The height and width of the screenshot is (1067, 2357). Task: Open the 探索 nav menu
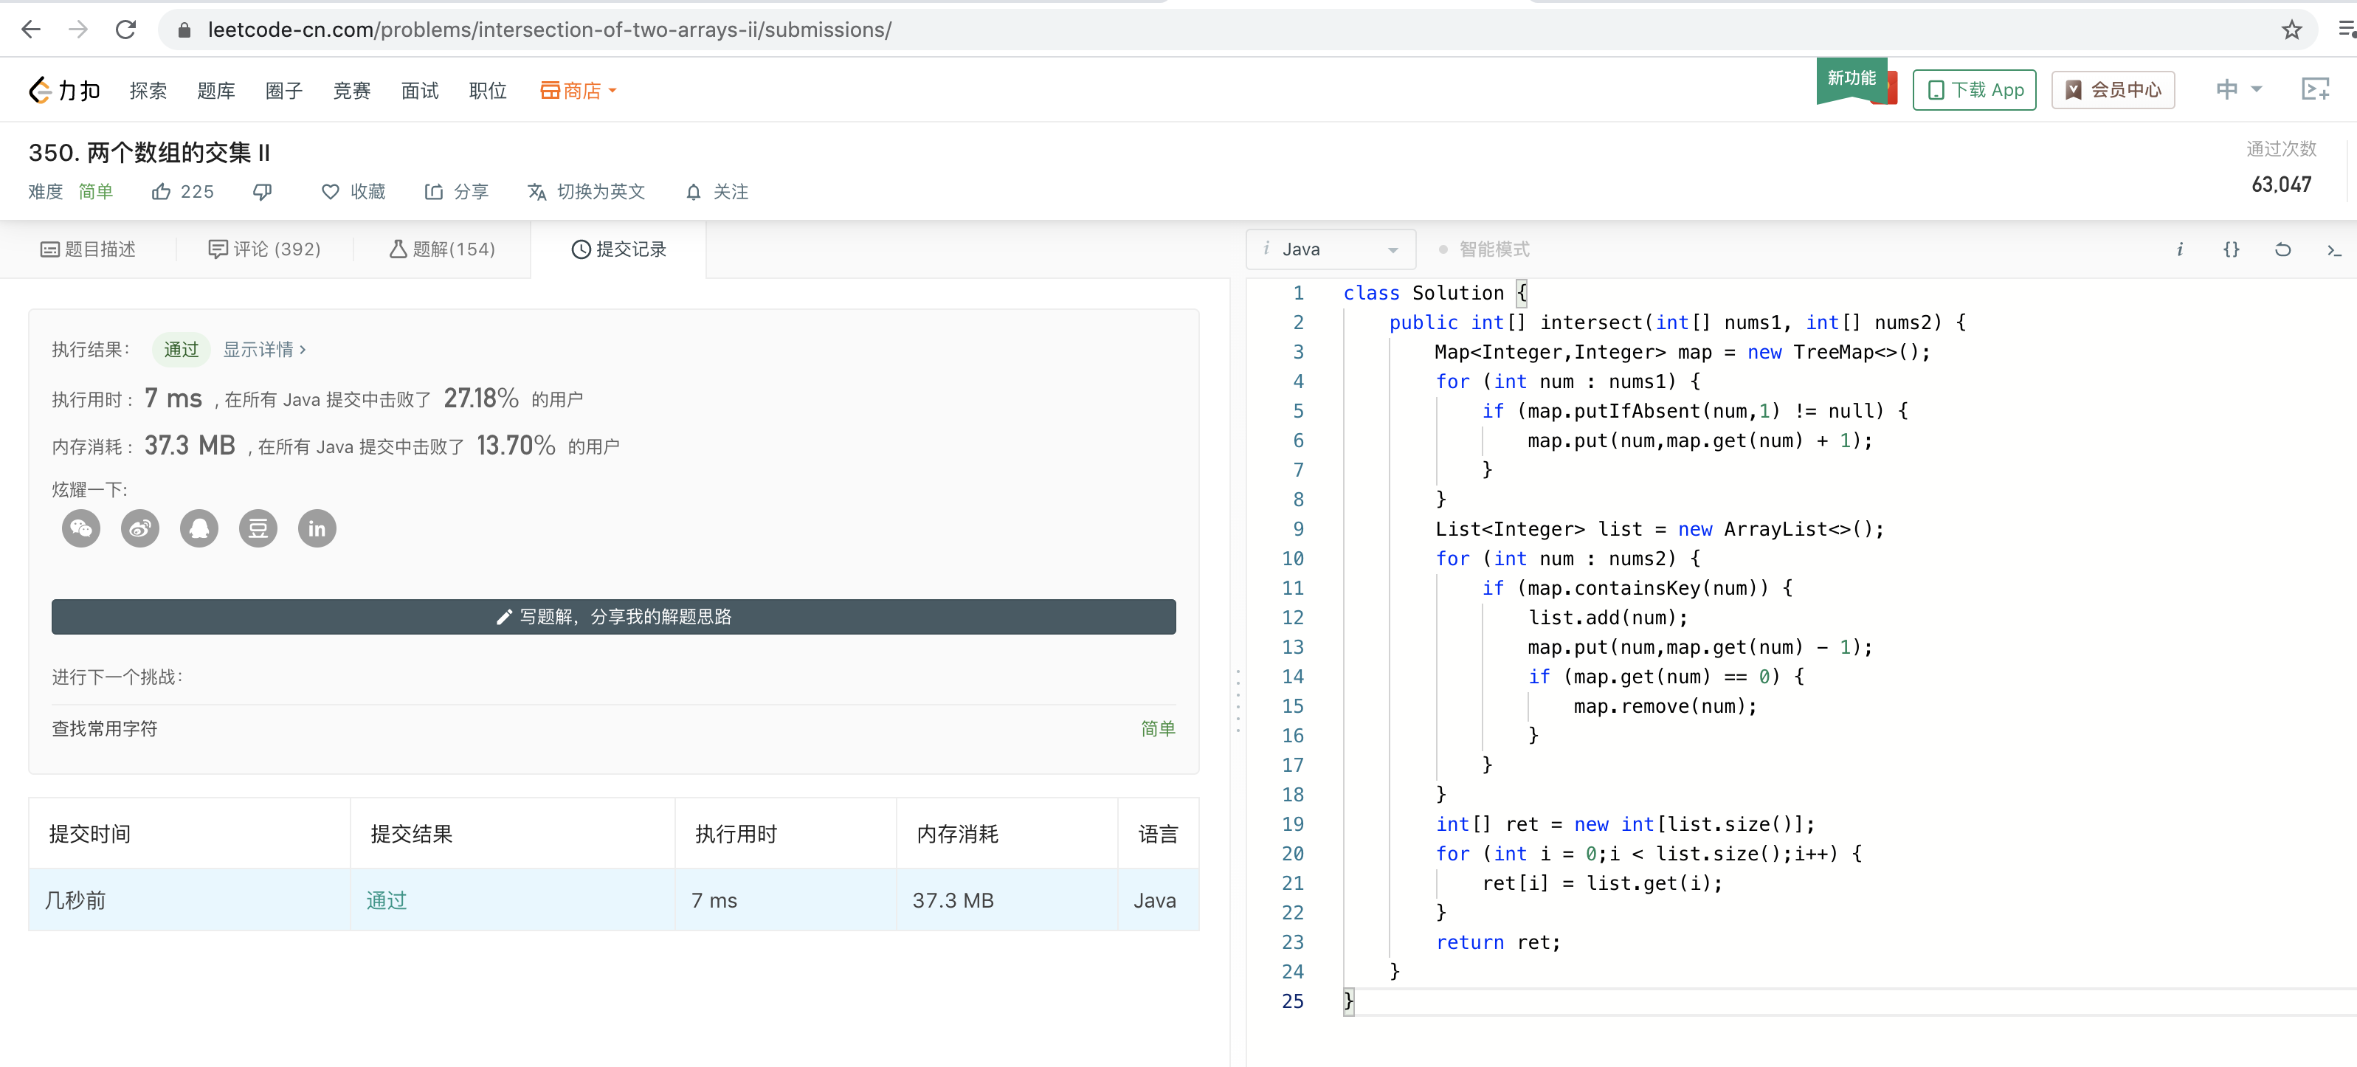tap(148, 90)
